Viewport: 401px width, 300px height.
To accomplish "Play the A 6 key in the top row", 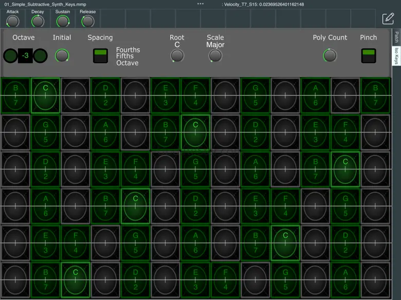I will click(315, 95).
